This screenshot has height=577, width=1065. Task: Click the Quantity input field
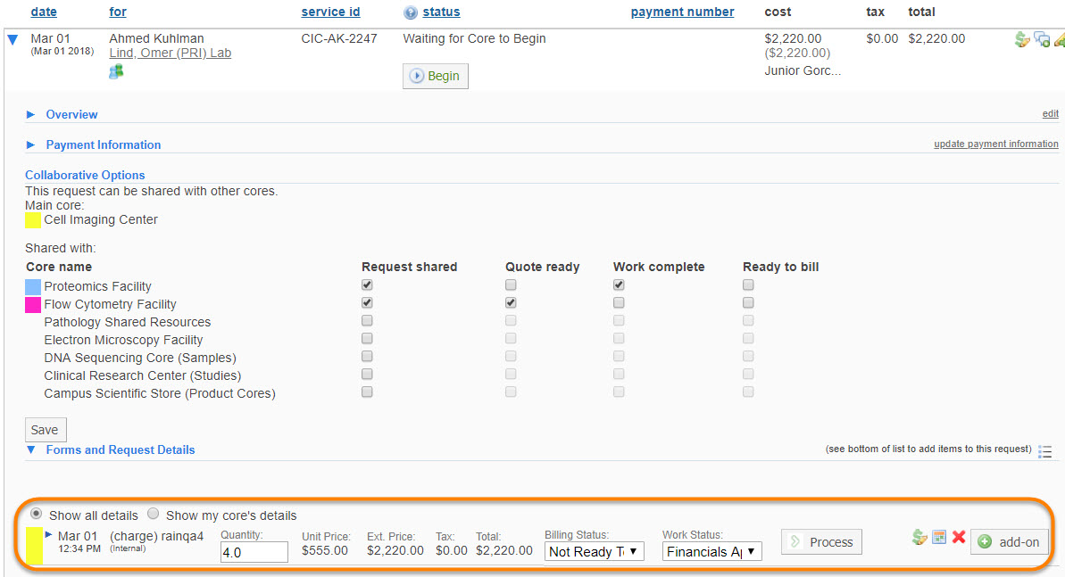coord(254,552)
